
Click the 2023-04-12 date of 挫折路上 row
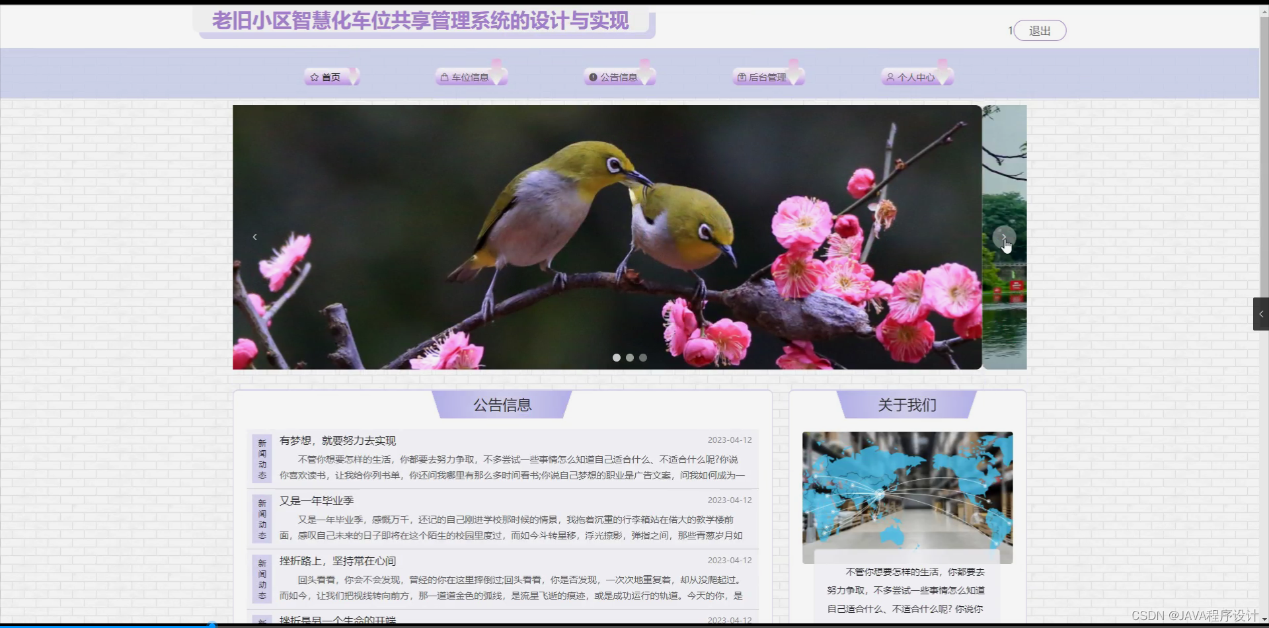click(730, 561)
